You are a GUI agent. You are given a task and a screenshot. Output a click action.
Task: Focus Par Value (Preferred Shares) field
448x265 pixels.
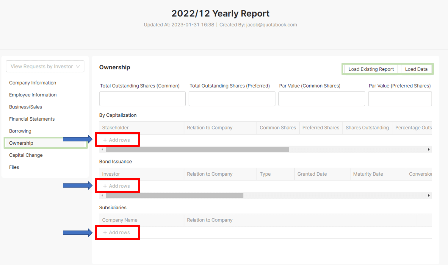[400, 99]
